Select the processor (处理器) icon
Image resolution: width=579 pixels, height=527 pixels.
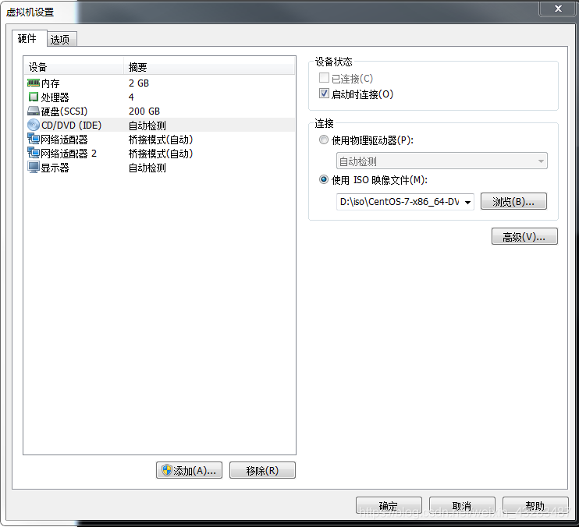(x=34, y=97)
